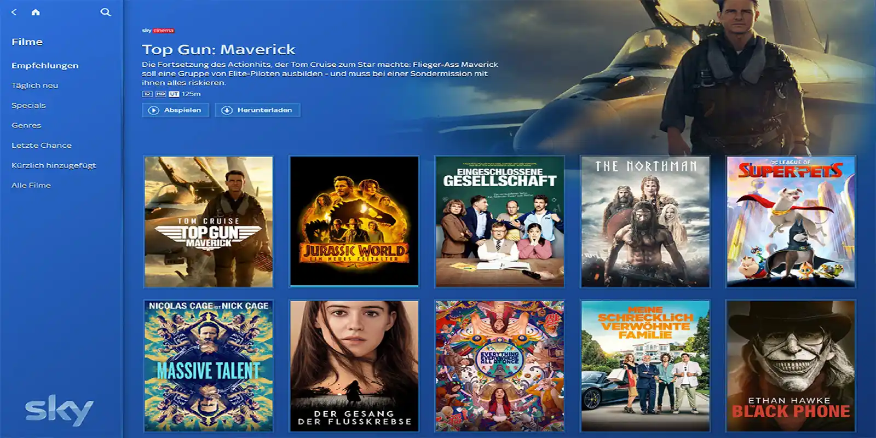Open DC League of Super-Pets poster
The width and height of the screenshot is (876, 438).
point(791,222)
